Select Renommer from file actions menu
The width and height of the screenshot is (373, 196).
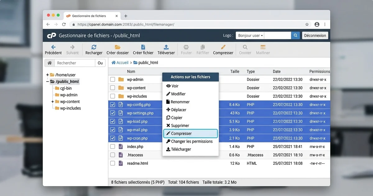(181, 102)
